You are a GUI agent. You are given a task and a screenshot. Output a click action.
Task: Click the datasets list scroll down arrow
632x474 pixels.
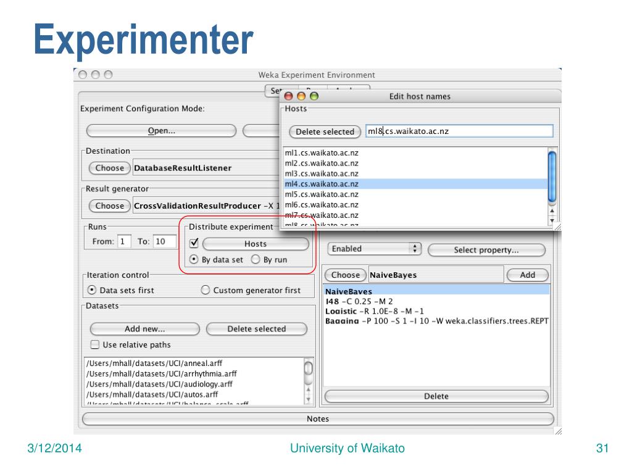coord(309,399)
